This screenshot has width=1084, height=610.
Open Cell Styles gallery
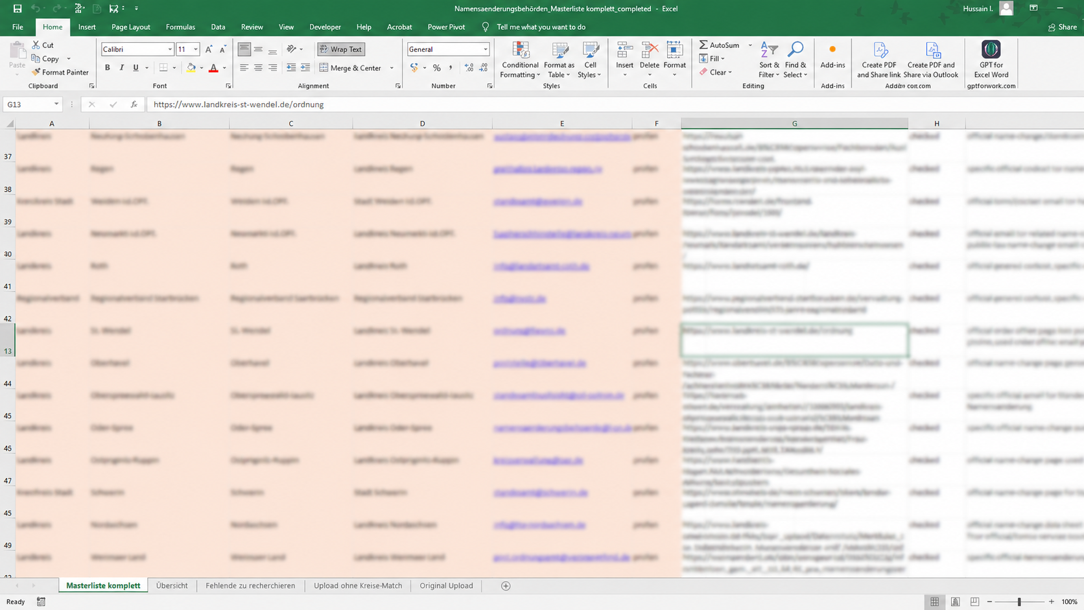pyautogui.click(x=590, y=60)
